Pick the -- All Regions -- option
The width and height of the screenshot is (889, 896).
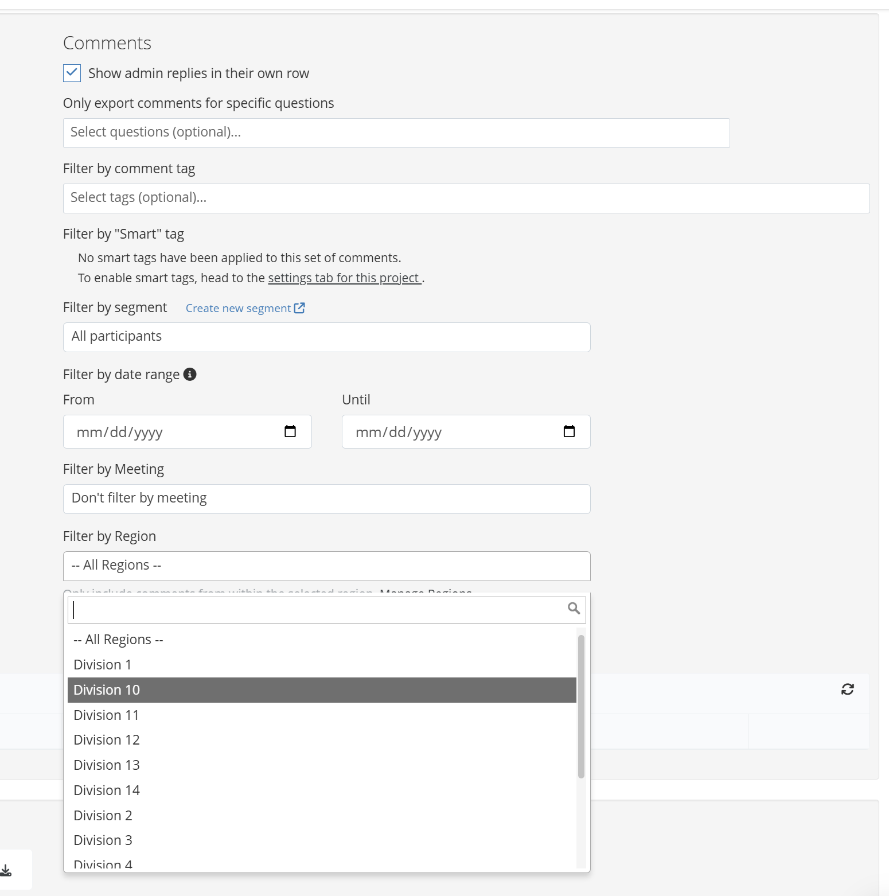point(321,640)
